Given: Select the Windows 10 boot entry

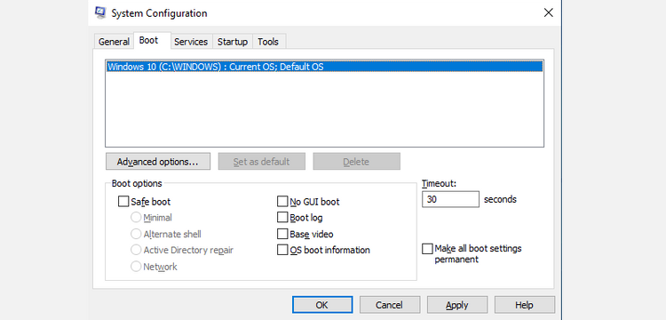Looking at the screenshot, I should tap(324, 67).
